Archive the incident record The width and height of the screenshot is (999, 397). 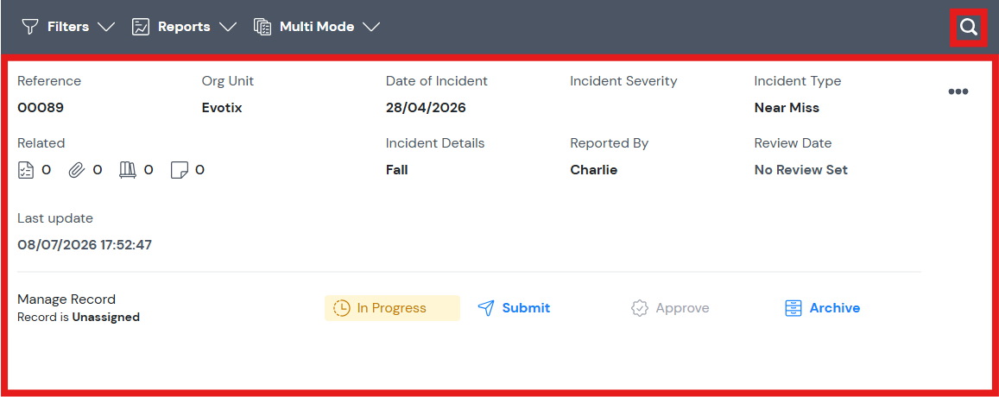point(822,308)
